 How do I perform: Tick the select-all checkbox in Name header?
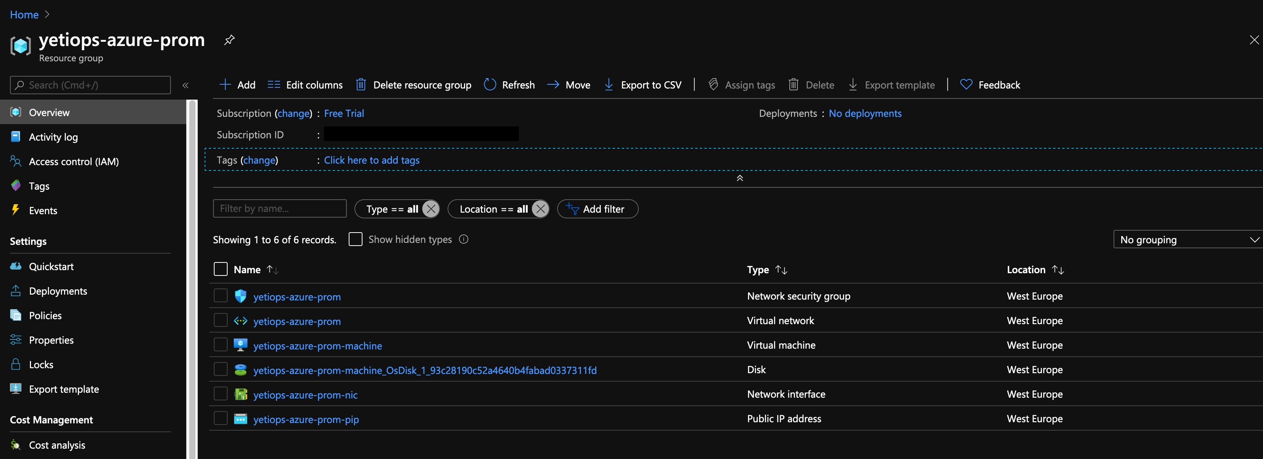[220, 269]
